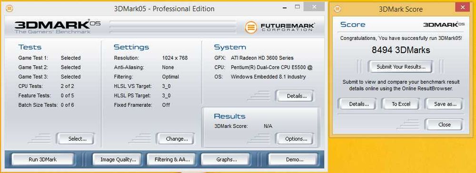Click the 3DMark Score window title icon
Image resolution: width=476 pixels, height=173 pixels.
pyautogui.click(x=337, y=9)
